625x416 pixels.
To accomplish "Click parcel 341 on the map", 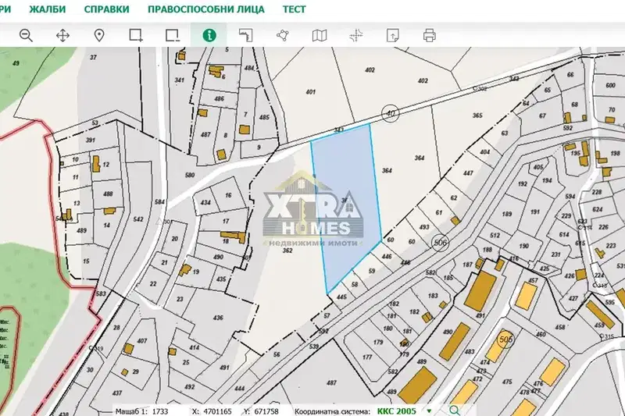I will (x=180, y=80).
